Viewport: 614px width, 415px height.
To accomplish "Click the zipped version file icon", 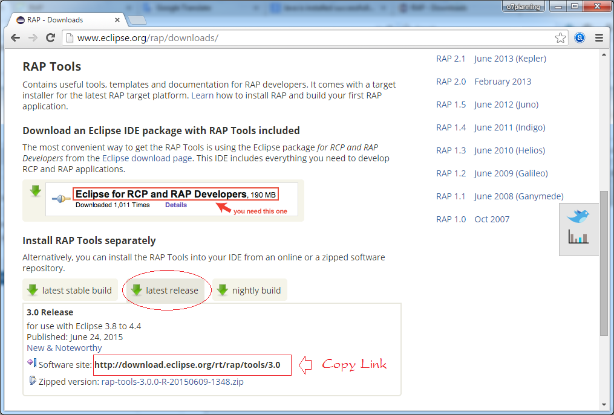I will pyautogui.click(x=33, y=380).
